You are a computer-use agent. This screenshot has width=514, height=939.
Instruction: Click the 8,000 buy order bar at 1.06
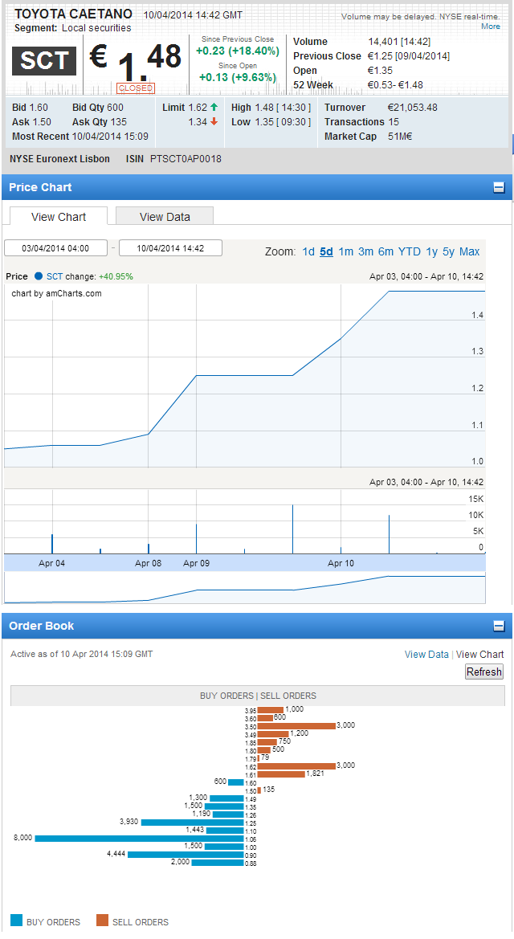click(139, 839)
